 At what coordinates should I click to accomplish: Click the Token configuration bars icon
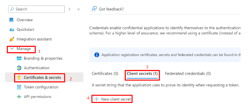pyautogui.click(x=19, y=87)
